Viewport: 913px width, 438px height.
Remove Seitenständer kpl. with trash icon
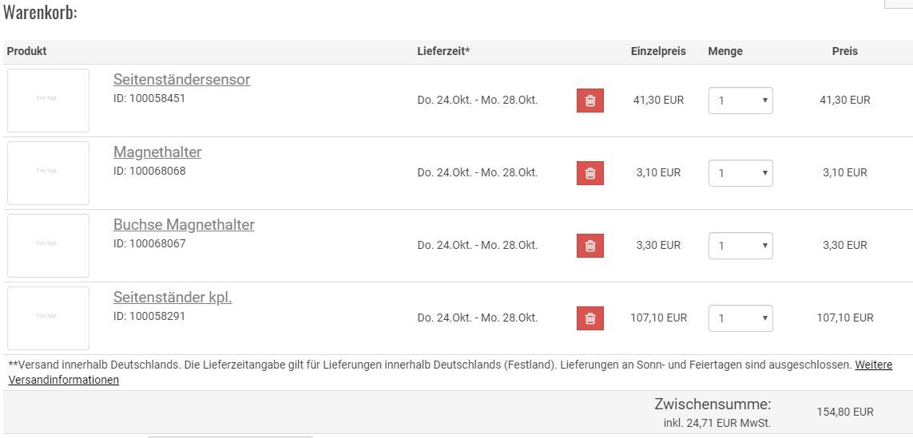(x=589, y=318)
